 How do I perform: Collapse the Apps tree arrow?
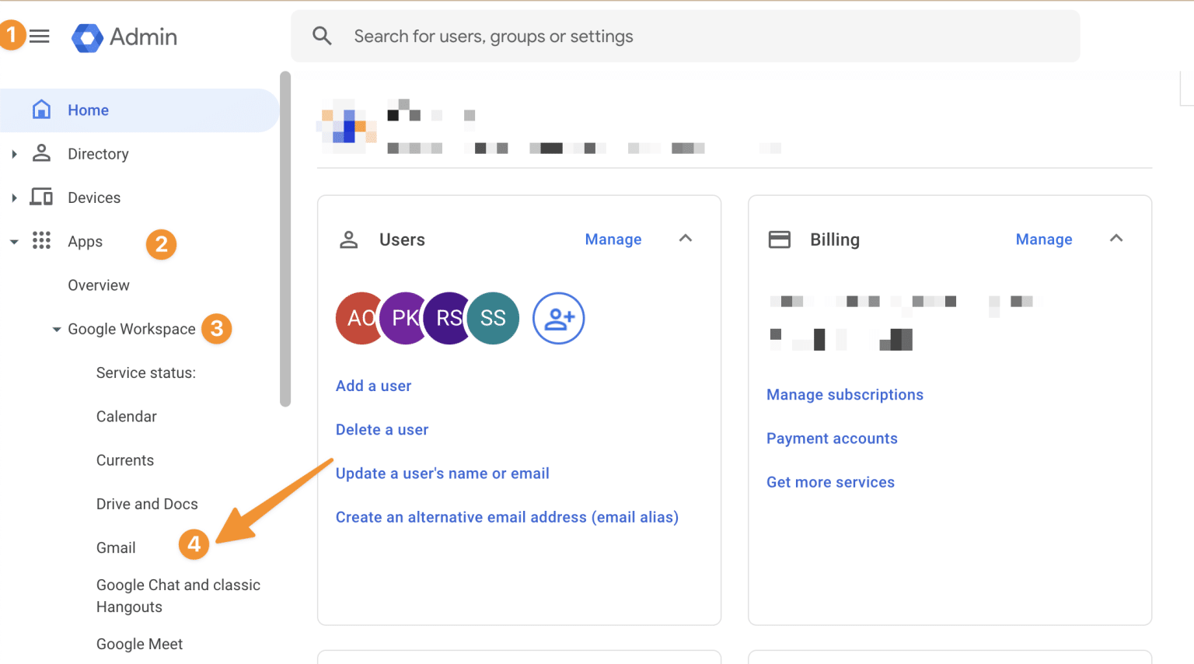(x=14, y=242)
